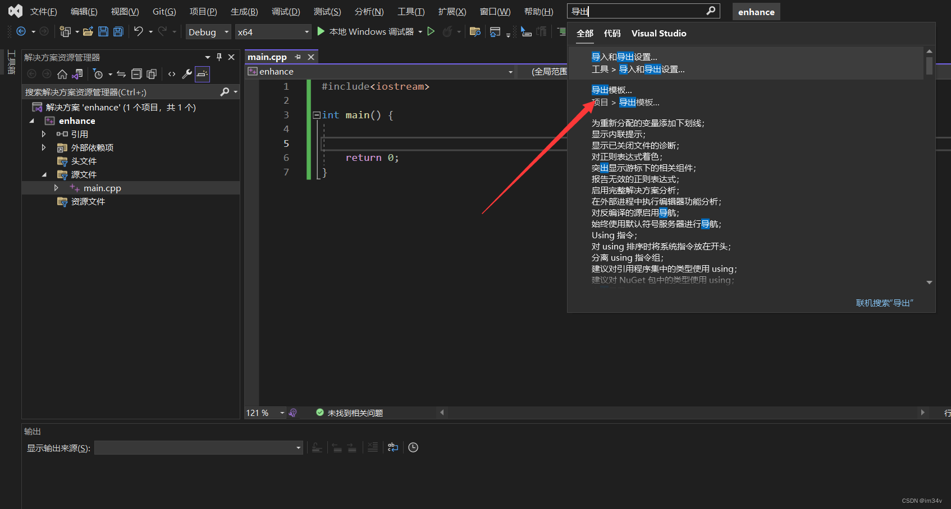Collapse the source files folder node
Viewport: 951px width, 509px height.
[44, 174]
